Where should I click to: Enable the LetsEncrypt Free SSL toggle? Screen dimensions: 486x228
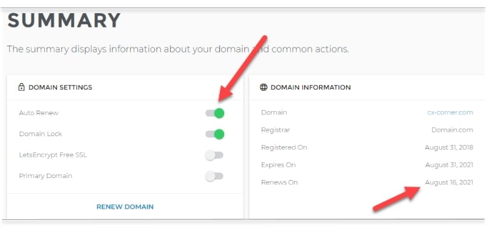pyautogui.click(x=214, y=155)
